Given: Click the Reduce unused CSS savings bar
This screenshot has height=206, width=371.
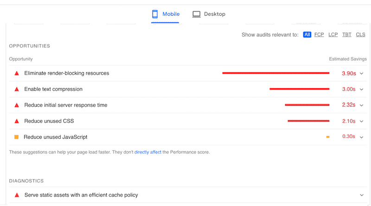Looking at the screenshot, I should tap(308, 121).
